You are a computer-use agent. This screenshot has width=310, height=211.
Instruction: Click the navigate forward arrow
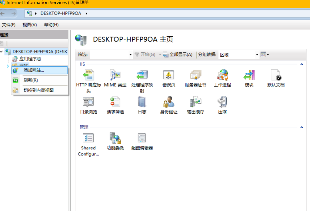point(13,13)
